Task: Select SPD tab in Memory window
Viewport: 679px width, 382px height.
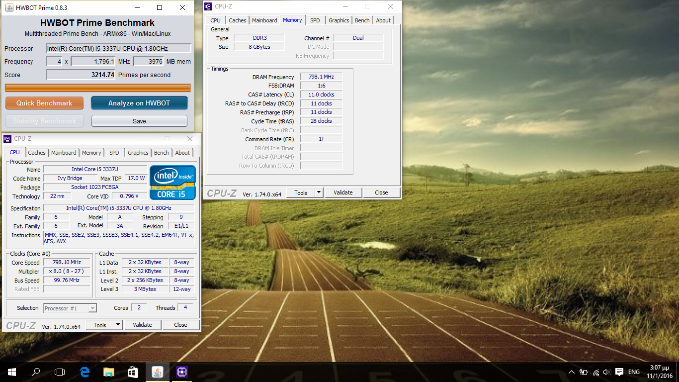Action: tap(315, 20)
